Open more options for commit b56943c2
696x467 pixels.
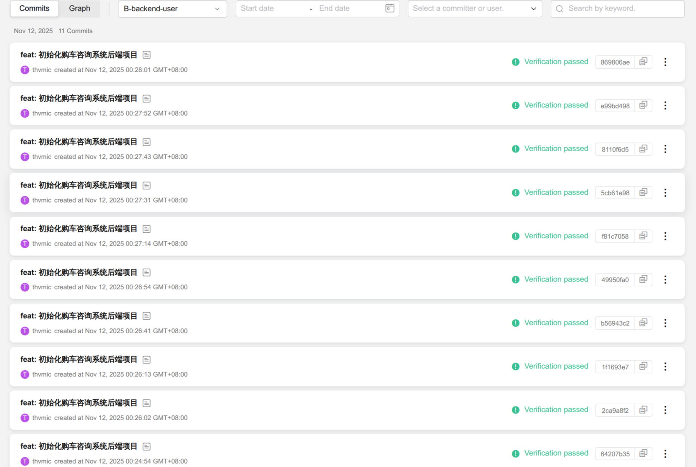[x=665, y=323]
